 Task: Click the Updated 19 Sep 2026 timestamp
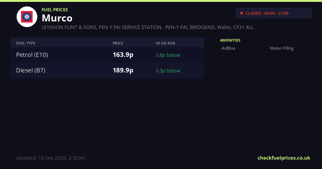(x=51, y=158)
